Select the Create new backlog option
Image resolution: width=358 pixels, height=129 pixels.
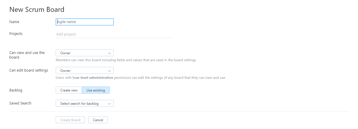pos(69,90)
